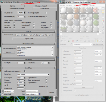Select the ActiveShade radio button
Viewport: 106px width, 102px height.
click(x=2, y=94)
